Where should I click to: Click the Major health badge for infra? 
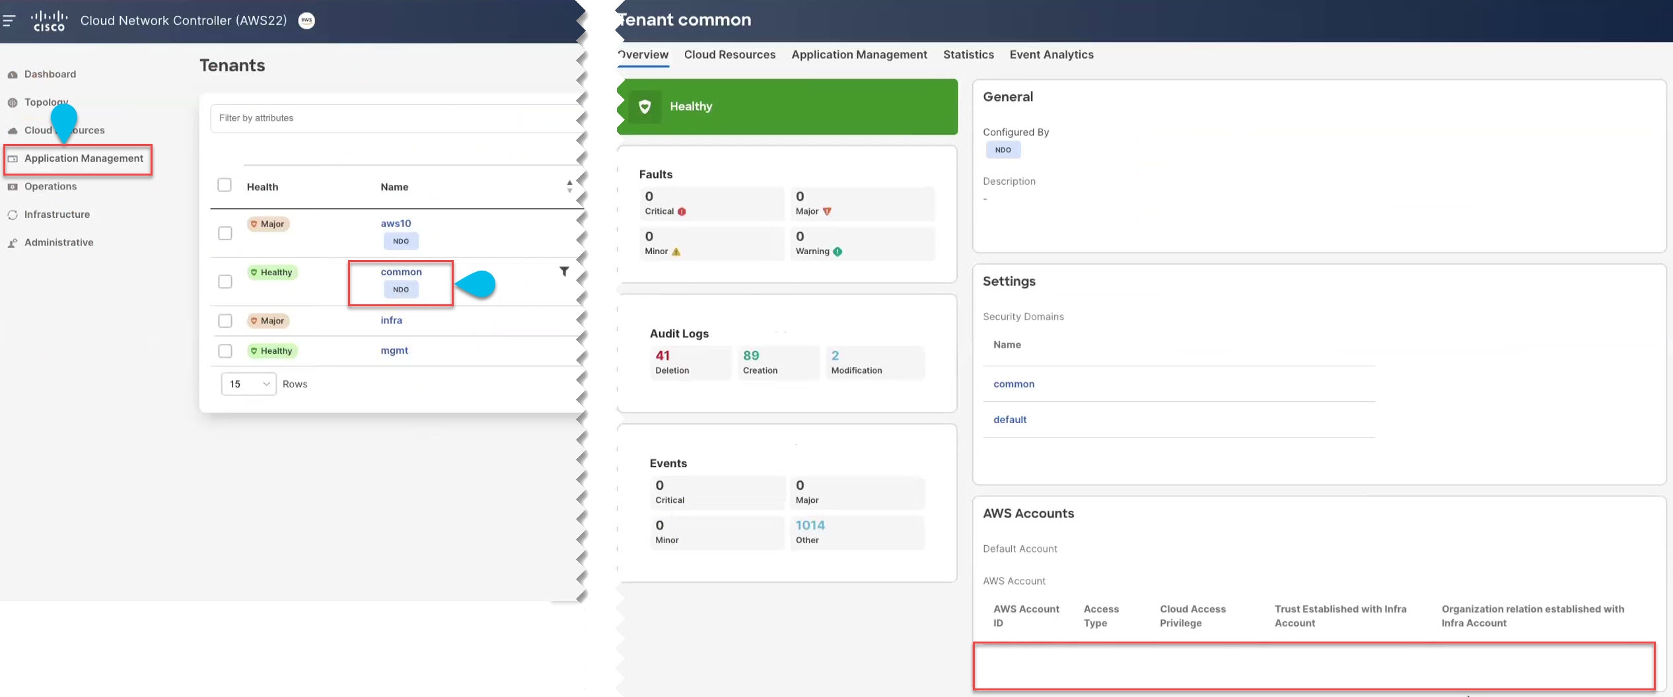268,321
